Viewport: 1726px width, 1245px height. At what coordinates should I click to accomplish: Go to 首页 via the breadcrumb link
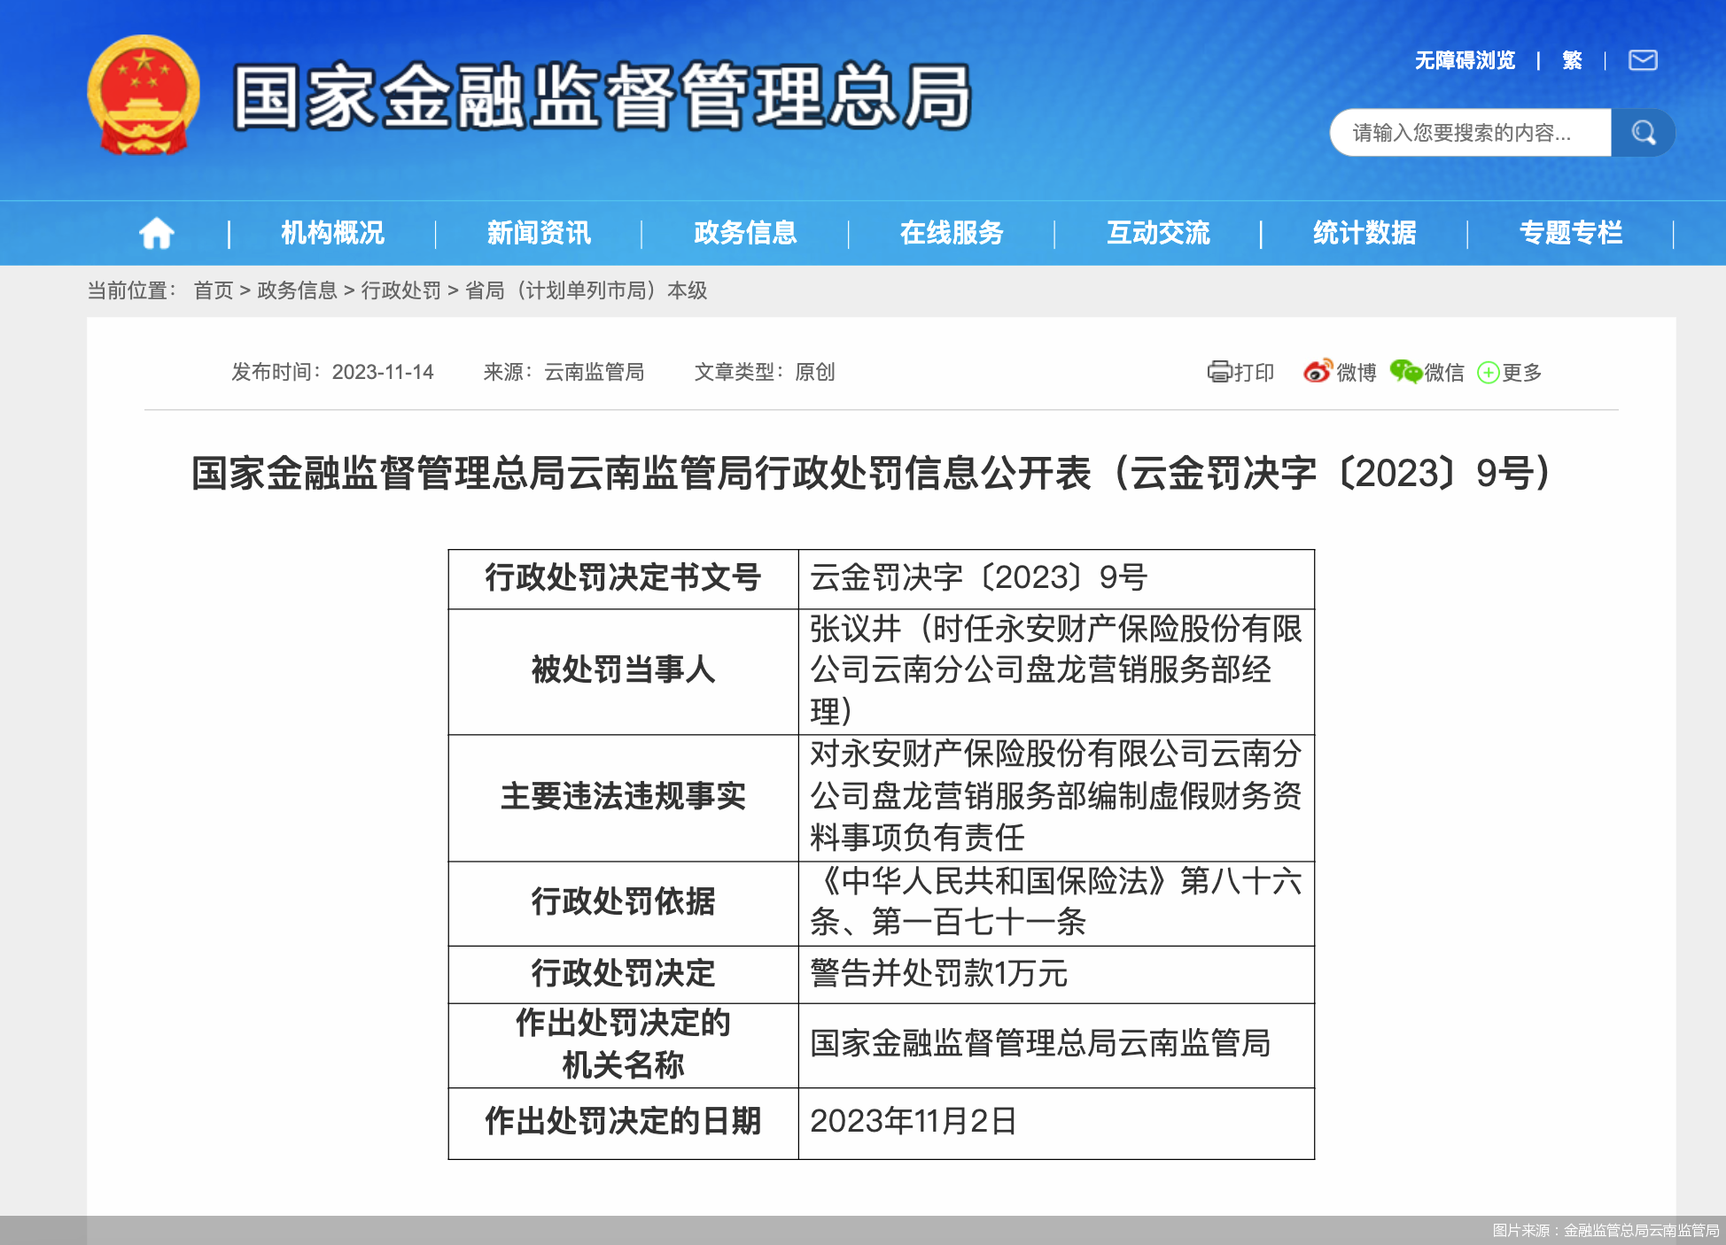coord(211,290)
